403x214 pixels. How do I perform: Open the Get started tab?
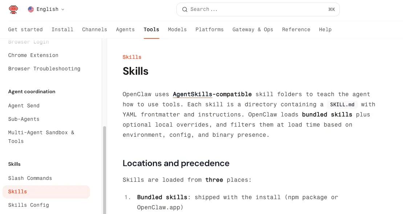(25, 29)
